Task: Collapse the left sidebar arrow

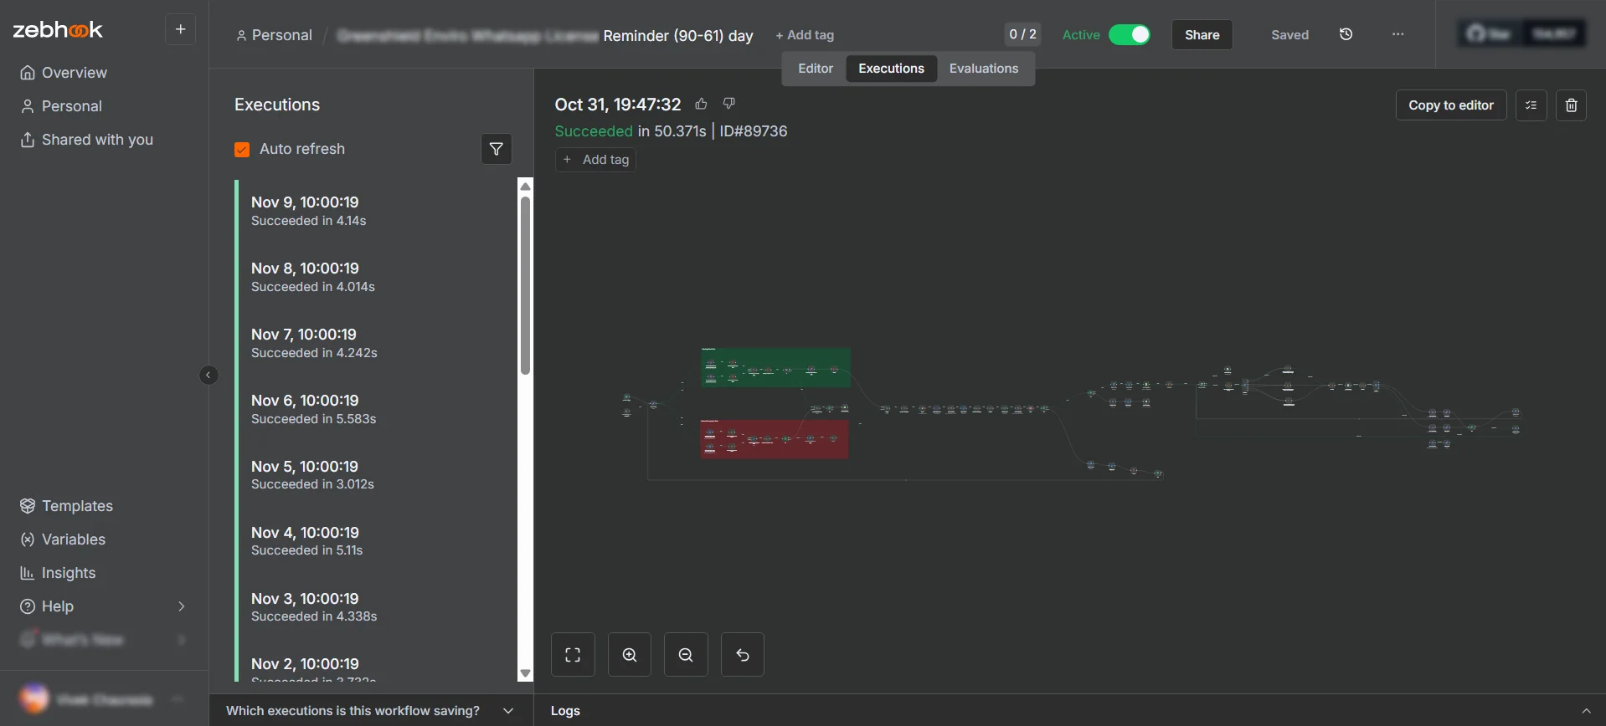Action: pyautogui.click(x=208, y=375)
